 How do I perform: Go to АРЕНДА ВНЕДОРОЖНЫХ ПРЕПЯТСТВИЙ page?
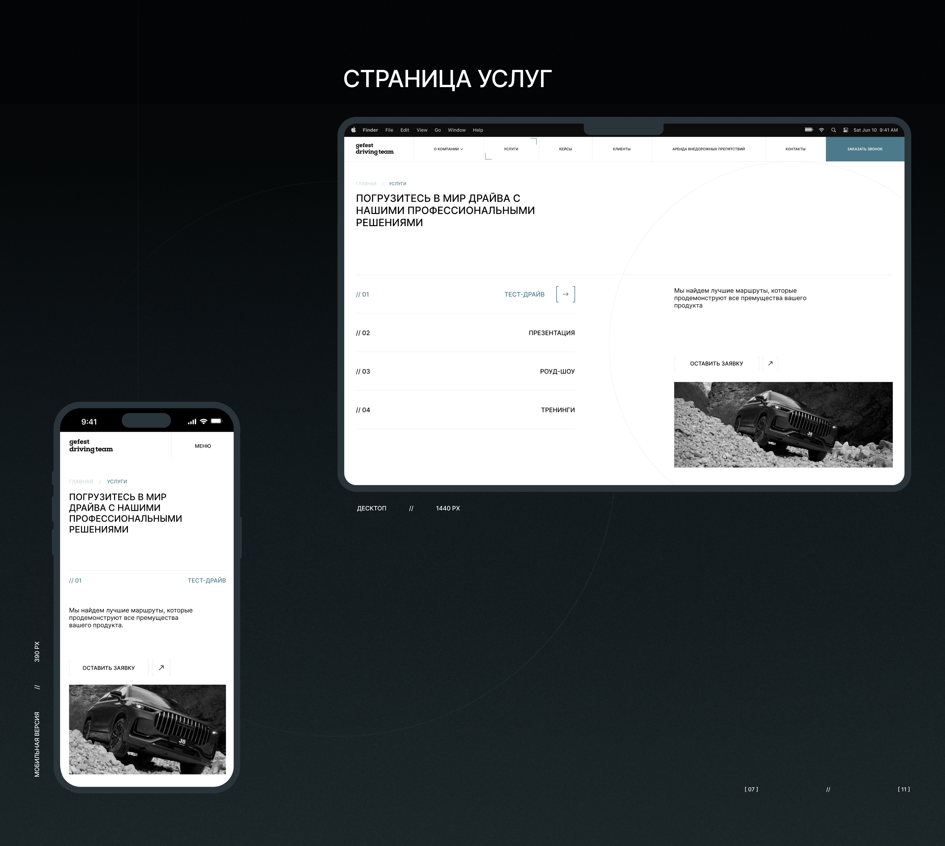708,149
